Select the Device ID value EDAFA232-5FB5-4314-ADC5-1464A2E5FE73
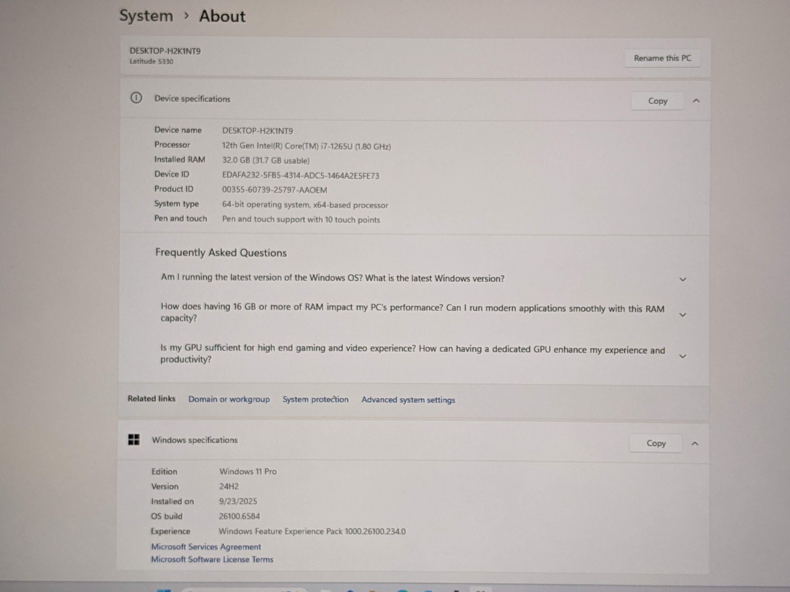This screenshot has width=790, height=592. pos(301,176)
